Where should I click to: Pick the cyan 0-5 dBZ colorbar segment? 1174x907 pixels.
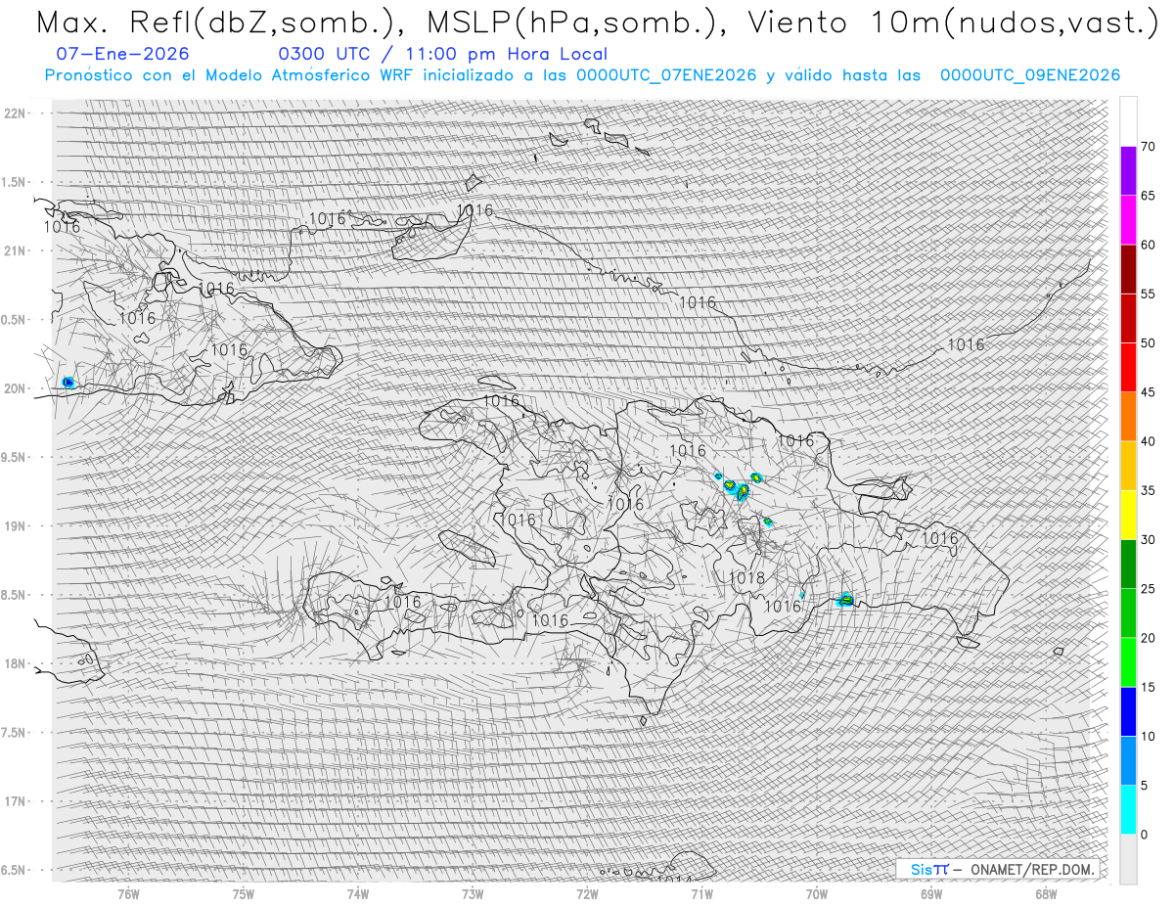pyautogui.click(x=1128, y=809)
